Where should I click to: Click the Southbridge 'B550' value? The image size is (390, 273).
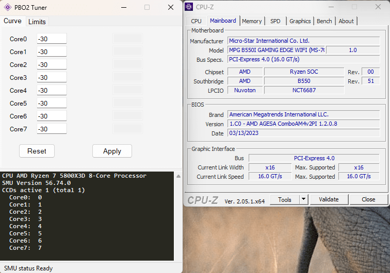pos(304,81)
